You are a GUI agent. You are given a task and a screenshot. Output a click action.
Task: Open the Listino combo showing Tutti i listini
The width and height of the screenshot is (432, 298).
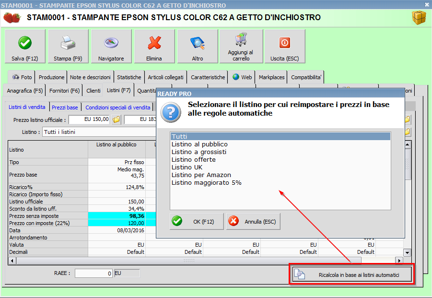point(99,132)
